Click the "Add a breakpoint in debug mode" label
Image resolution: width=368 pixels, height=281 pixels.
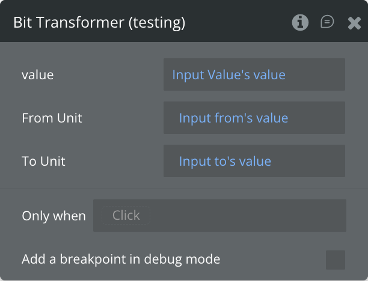click(121, 259)
